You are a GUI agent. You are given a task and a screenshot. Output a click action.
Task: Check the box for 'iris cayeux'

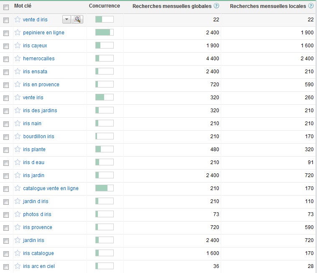(x=6, y=46)
